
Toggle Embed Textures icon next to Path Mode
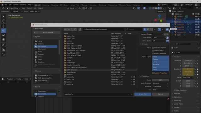(167, 38)
